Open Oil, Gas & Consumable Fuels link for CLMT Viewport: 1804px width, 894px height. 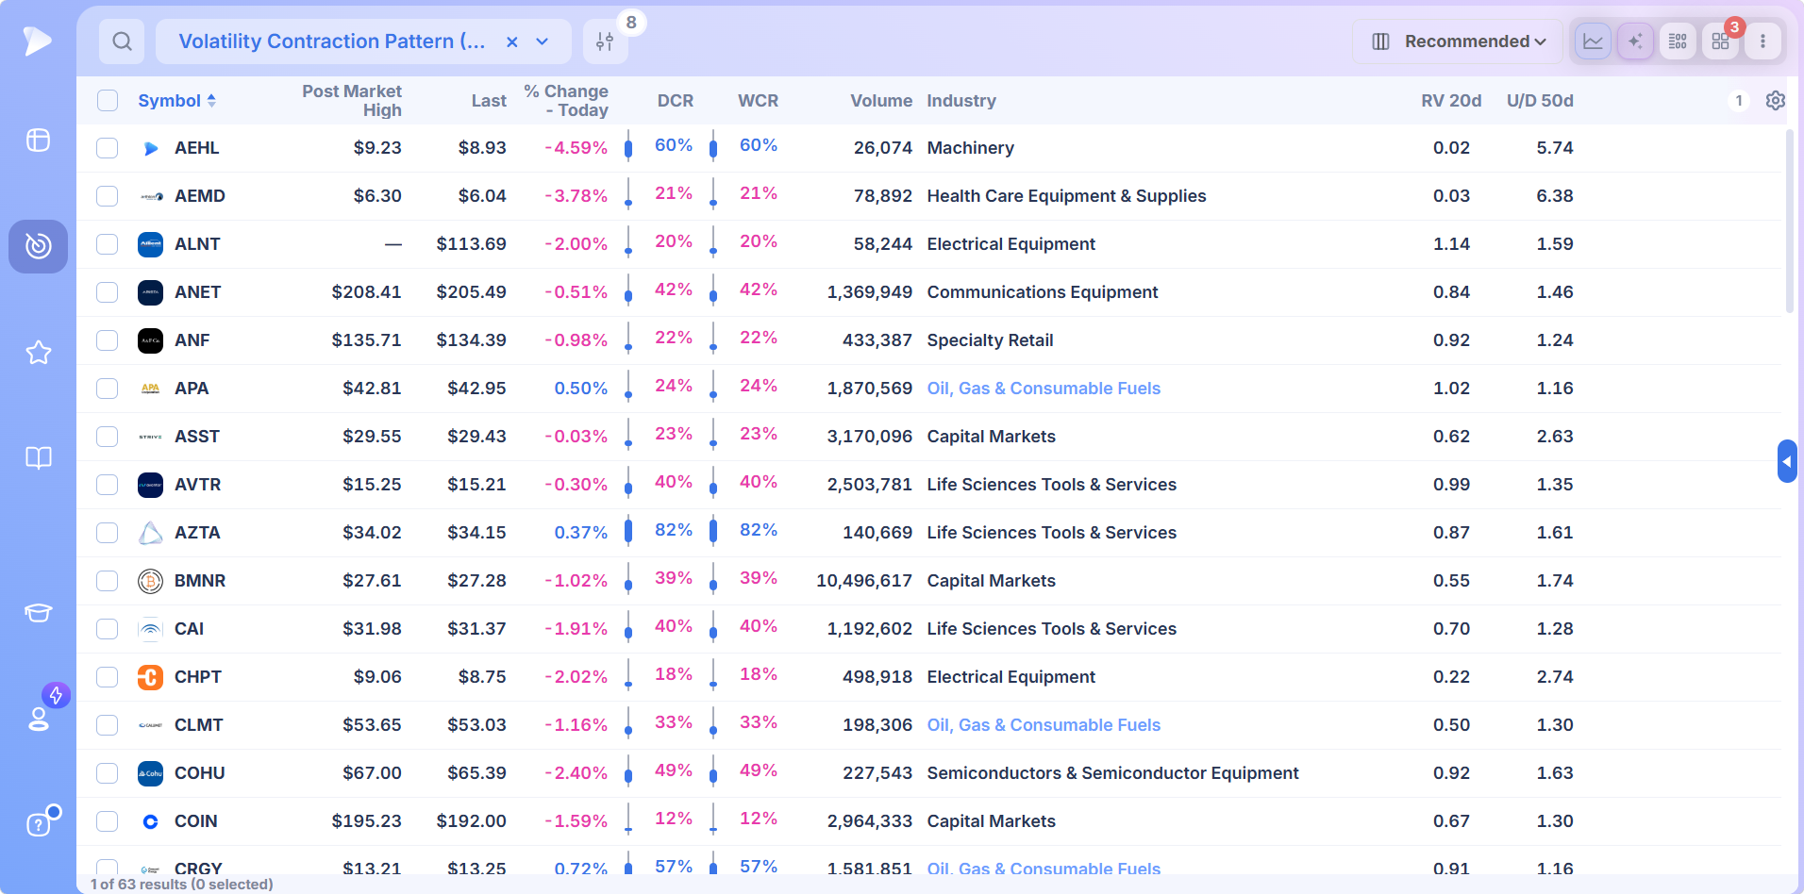click(1044, 725)
